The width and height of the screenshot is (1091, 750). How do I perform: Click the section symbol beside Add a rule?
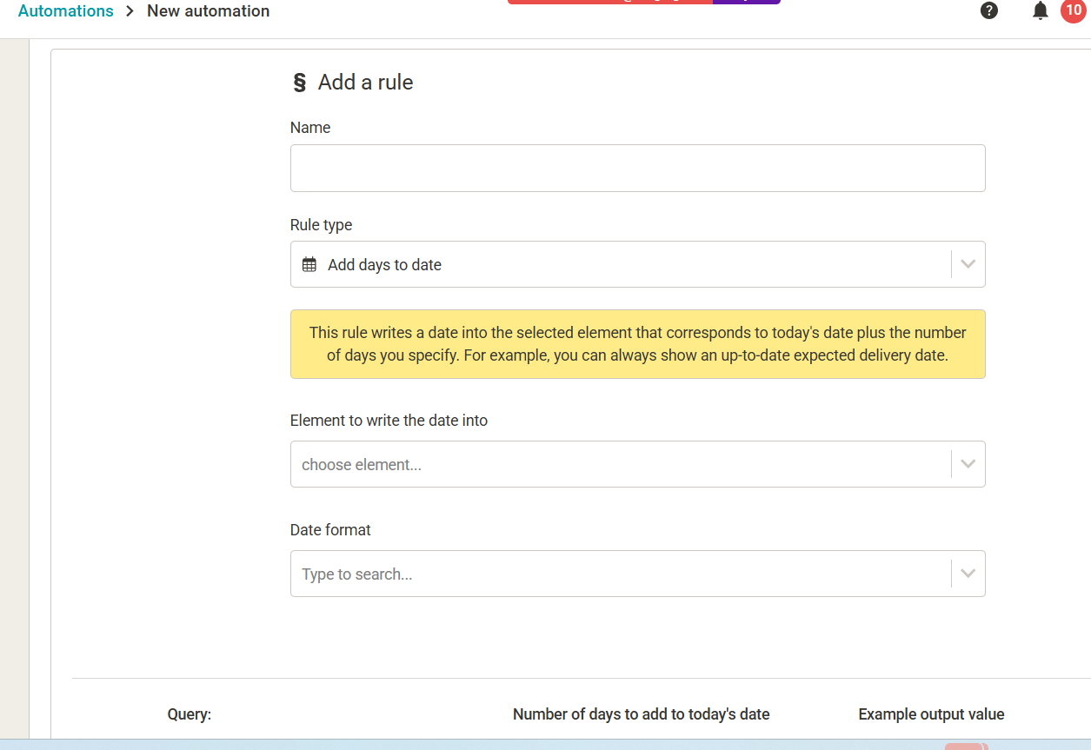[x=300, y=83]
